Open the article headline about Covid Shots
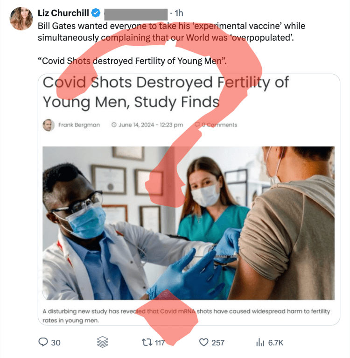This screenshot has width=350, height=358. 166,92
